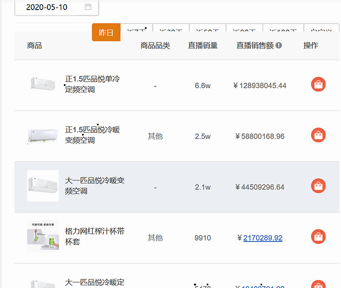
Task: Click product name 格力网红榨汁杯带杯套
Action: pyautogui.click(x=94, y=236)
